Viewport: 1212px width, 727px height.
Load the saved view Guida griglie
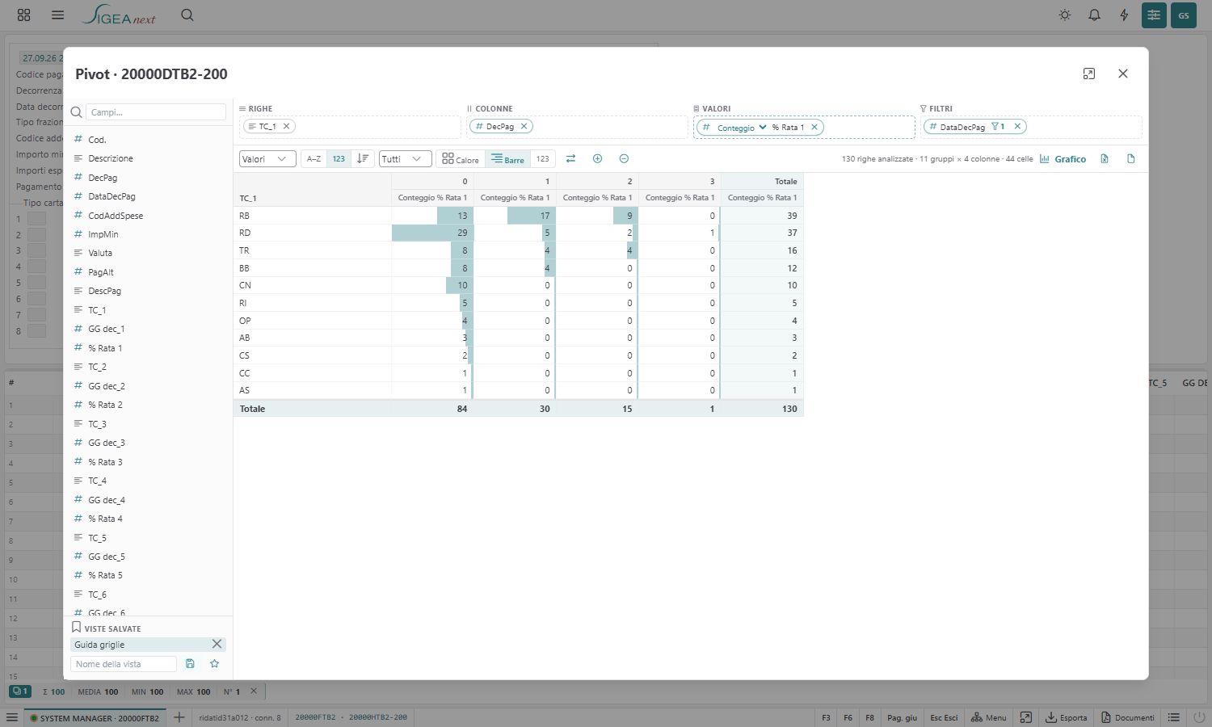click(139, 645)
